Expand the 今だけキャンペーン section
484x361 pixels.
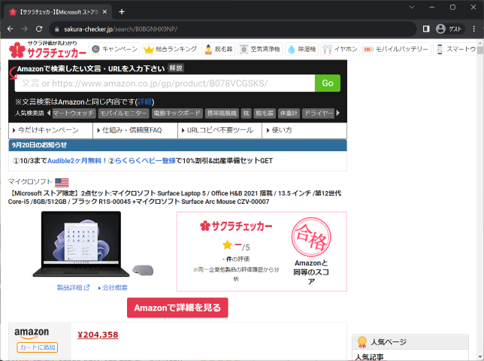[50, 130]
